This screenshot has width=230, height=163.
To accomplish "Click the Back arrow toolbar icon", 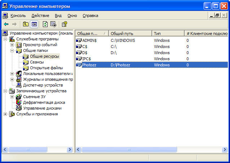I will (6, 24).
